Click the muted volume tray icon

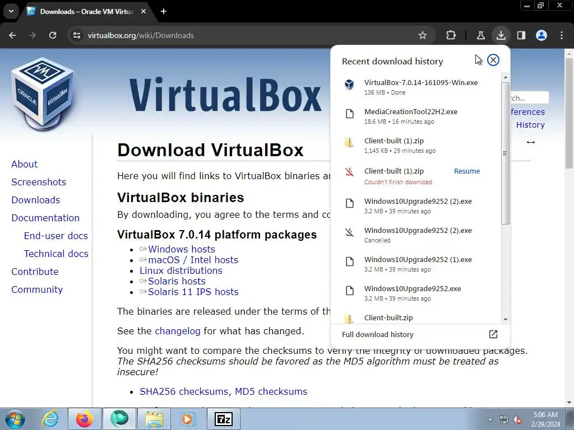coord(517,420)
